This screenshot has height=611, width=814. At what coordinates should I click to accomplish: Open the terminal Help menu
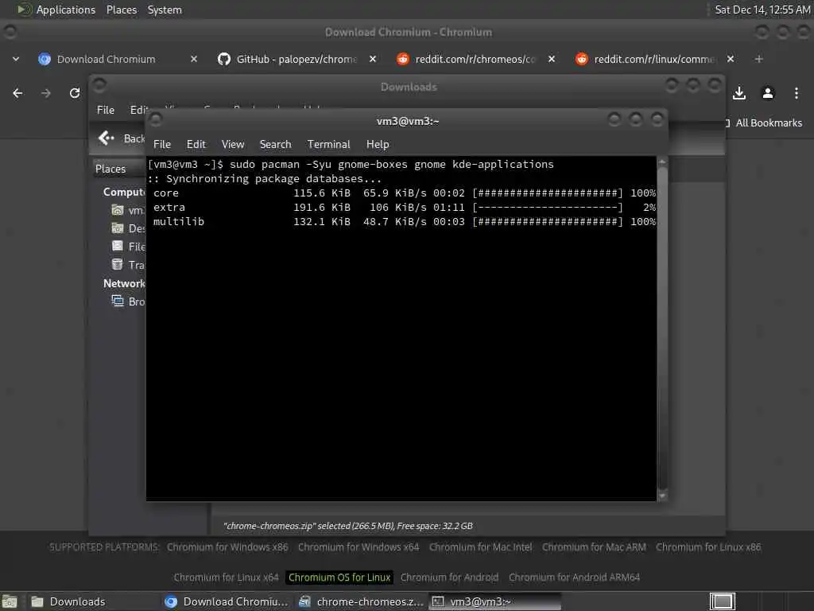378,145
